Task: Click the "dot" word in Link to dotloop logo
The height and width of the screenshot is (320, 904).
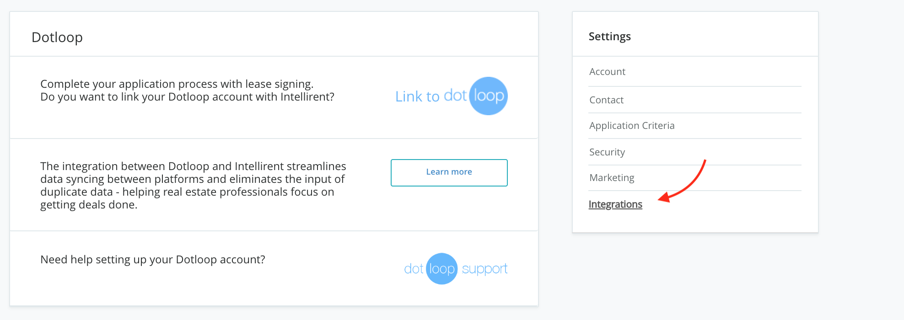Action: 455,96
